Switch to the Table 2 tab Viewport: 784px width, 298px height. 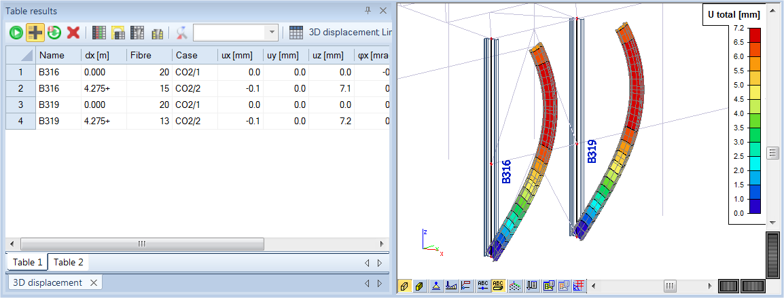[x=69, y=262]
